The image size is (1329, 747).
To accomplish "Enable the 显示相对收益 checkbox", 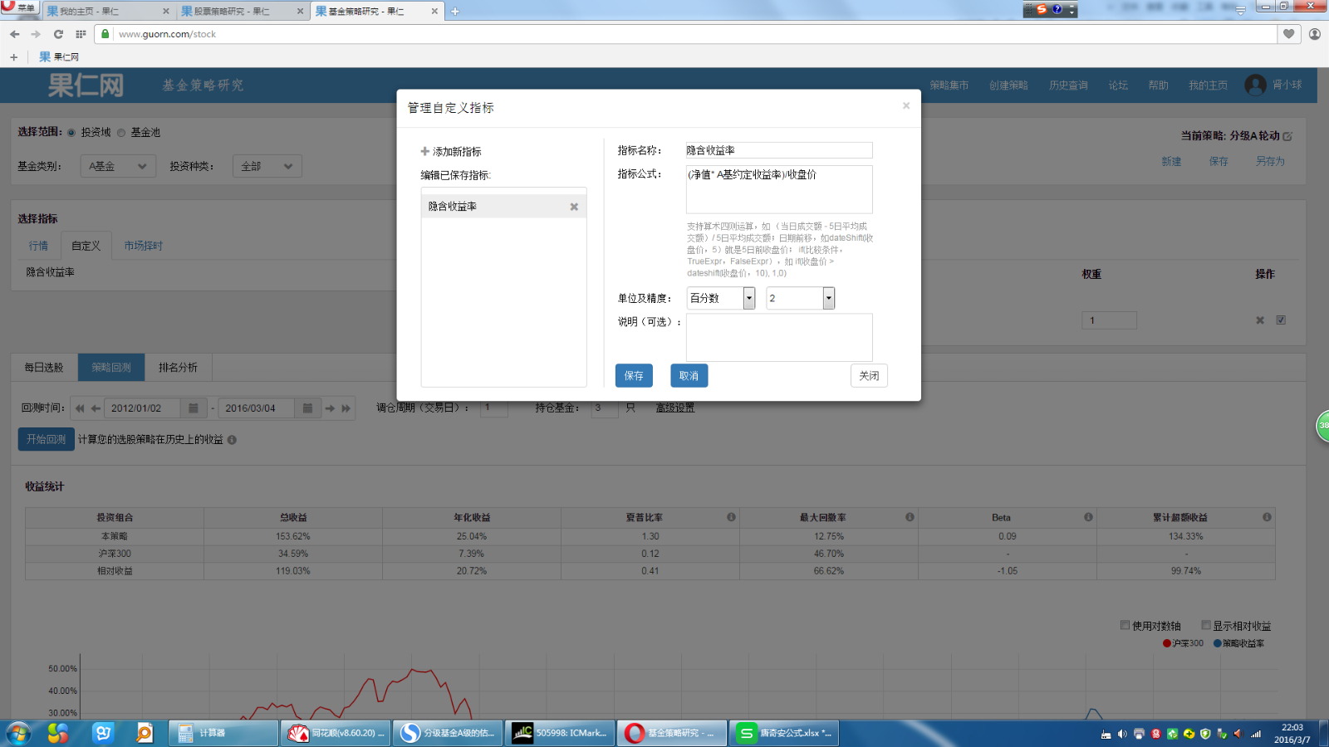I will [x=1206, y=625].
